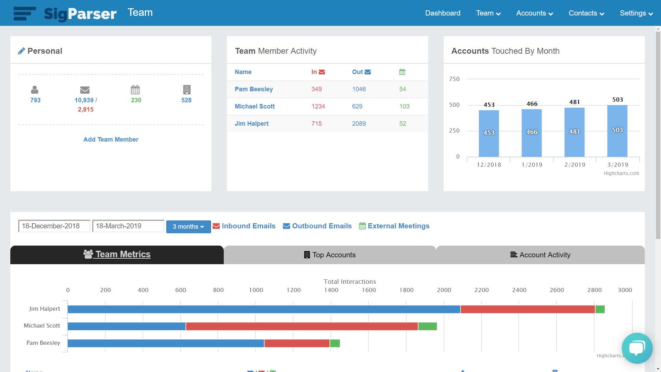
Task: Click the SigParser logo icon
Action: [x=24, y=13]
